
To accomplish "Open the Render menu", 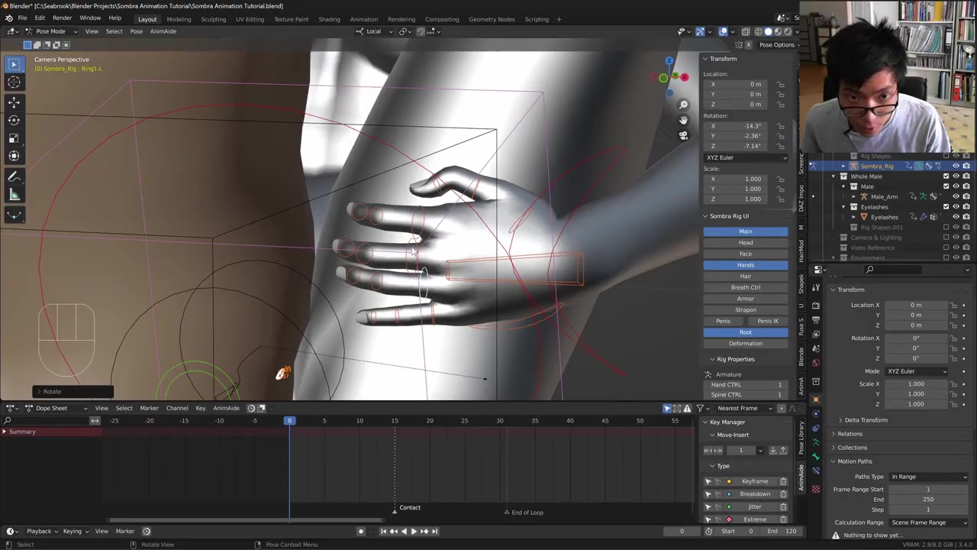I will (x=62, y=18).
